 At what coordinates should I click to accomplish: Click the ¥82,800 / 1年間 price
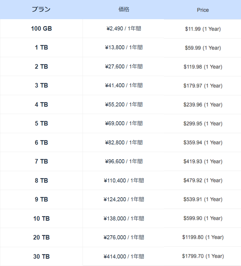coord(124,143)
